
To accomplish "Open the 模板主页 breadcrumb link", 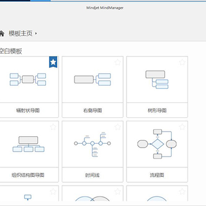I will coord(21,34).
